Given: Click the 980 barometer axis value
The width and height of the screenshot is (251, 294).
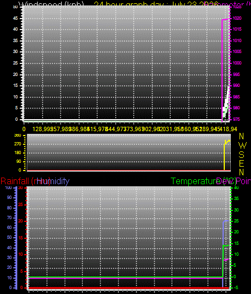Looking at the screenshot, I should click(x=236, y=108).
